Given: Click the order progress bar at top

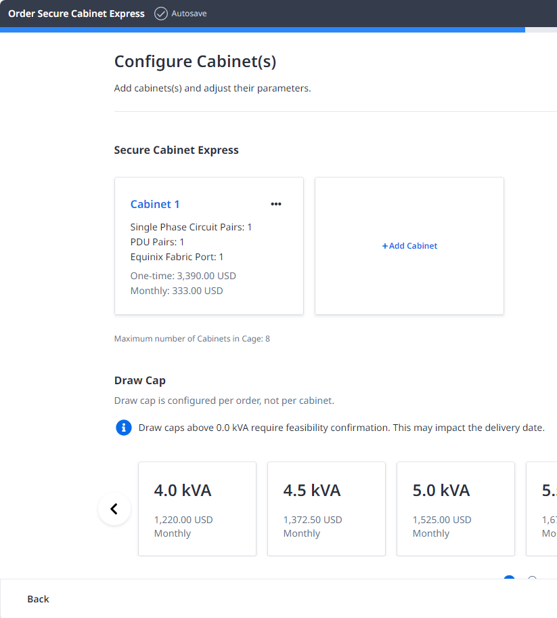Looking at the screenshot, I should click(x=278, y=30).
